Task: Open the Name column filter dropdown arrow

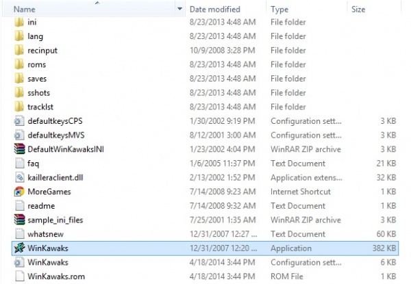Action: click(179, 9)
